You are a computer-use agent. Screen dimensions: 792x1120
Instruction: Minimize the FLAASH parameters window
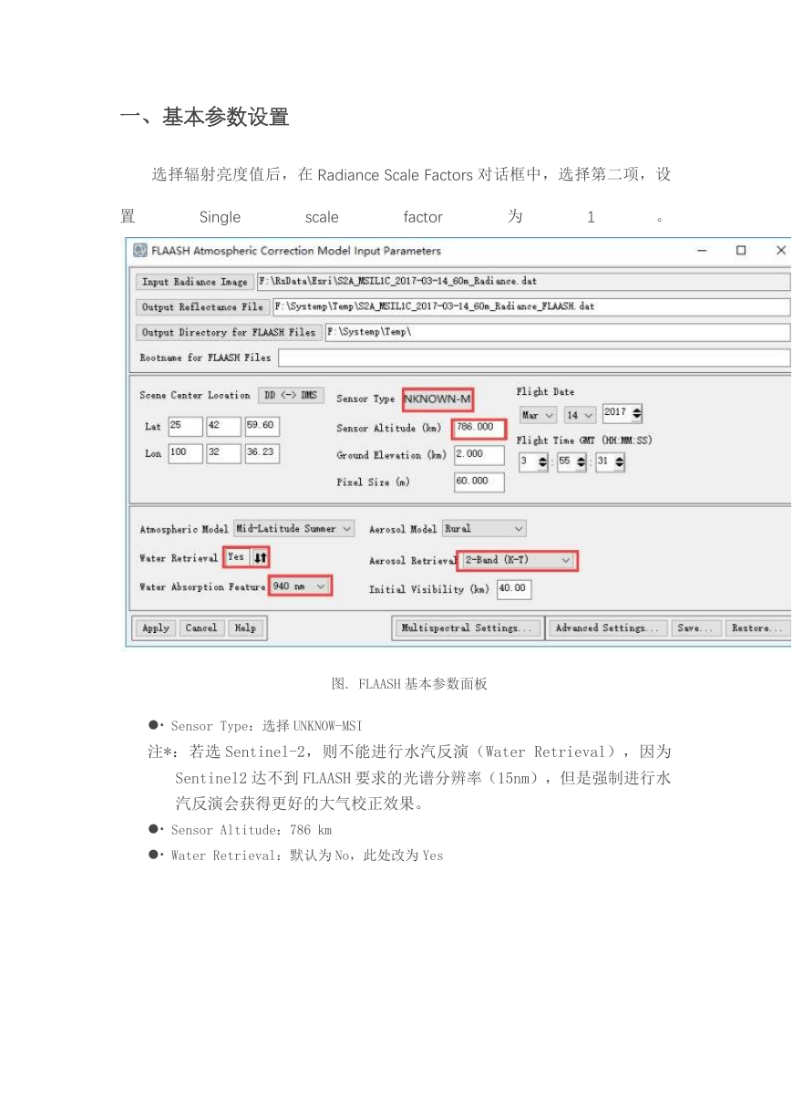coord(702,251)
